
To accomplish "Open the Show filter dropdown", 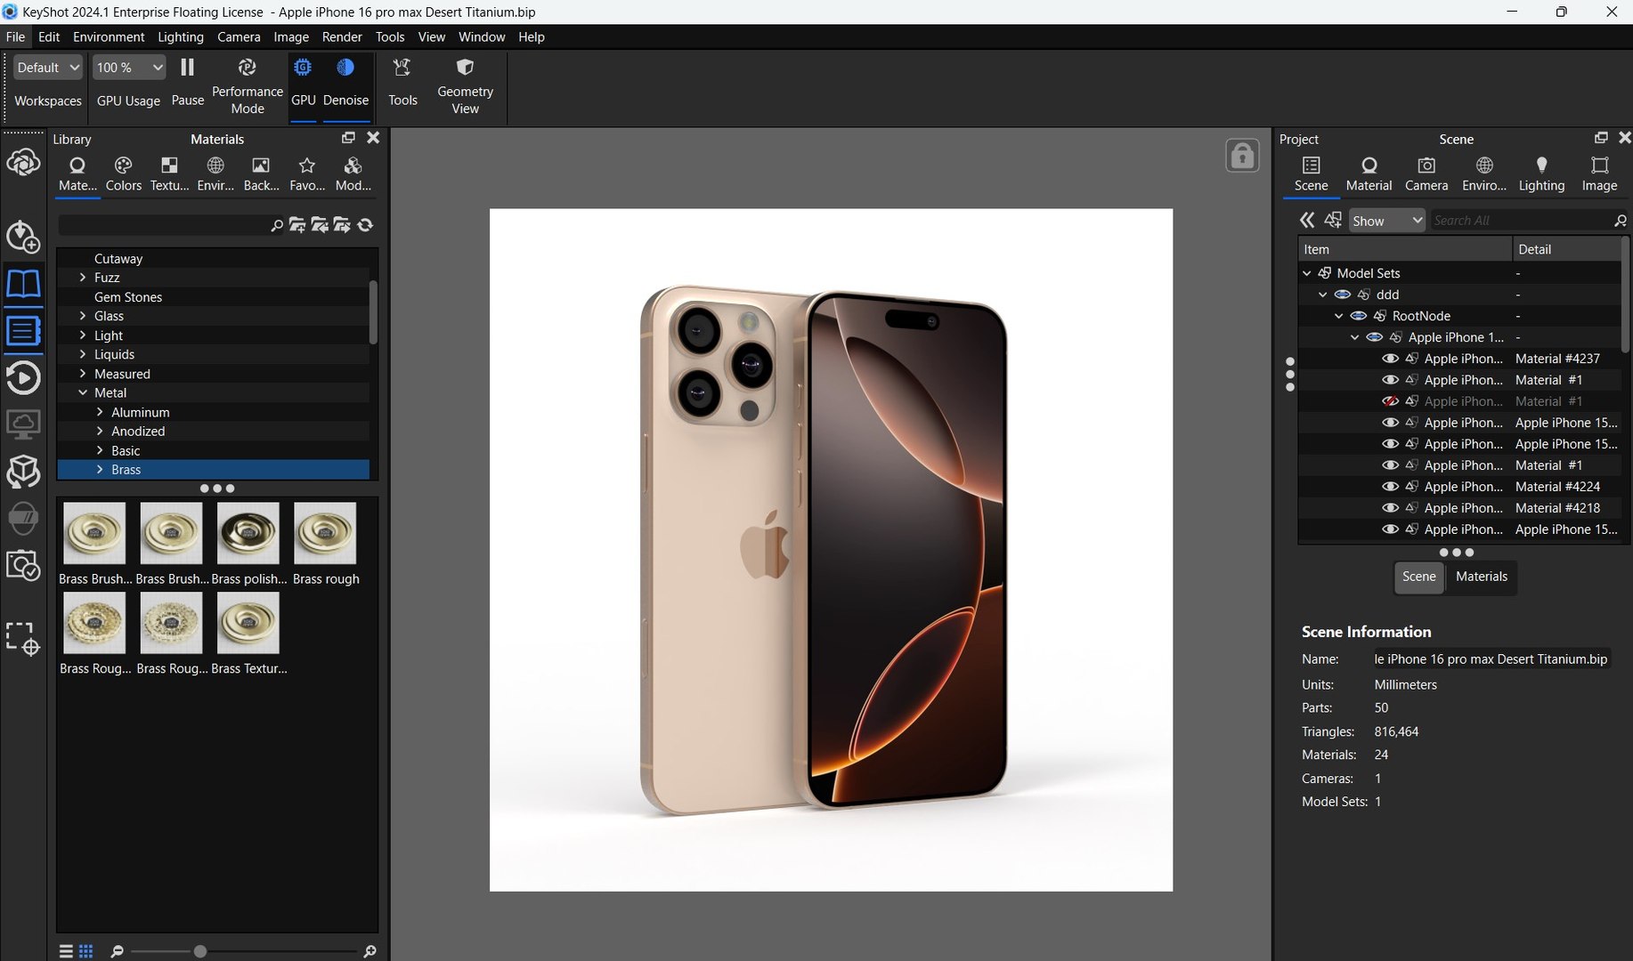I will pos(1386,221).
